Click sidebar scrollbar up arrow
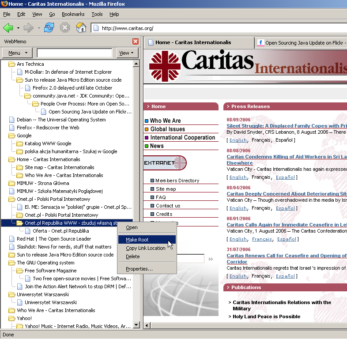The height and width of the screenshot is (339, 347). [136, 64]
